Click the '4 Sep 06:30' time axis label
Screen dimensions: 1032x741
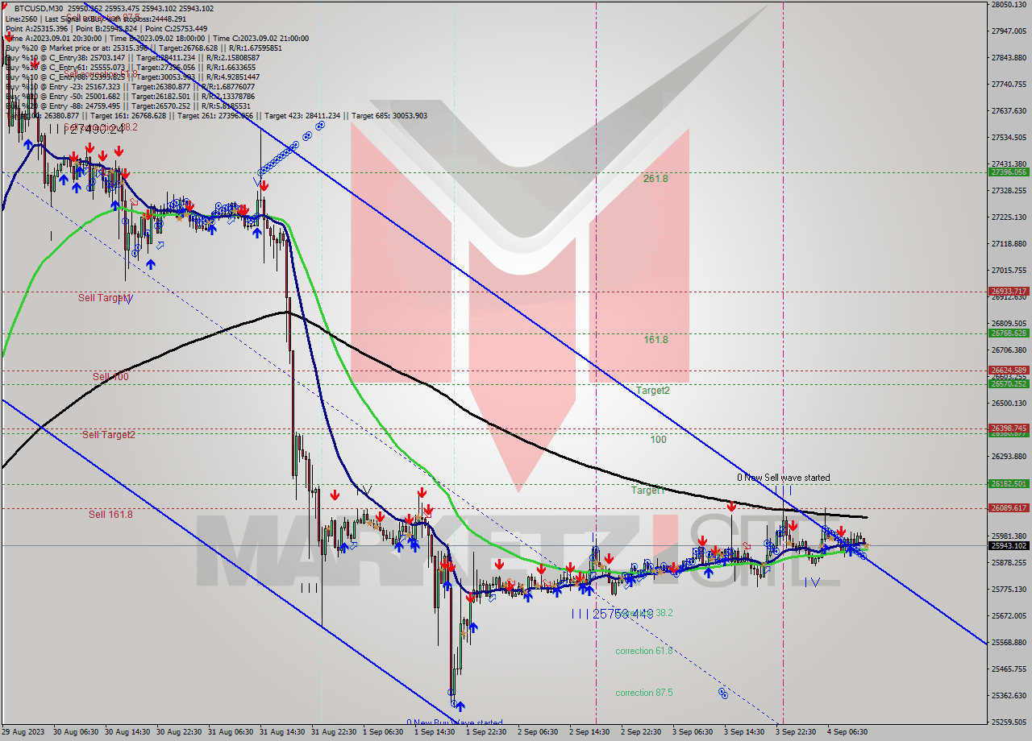[847, 732]
